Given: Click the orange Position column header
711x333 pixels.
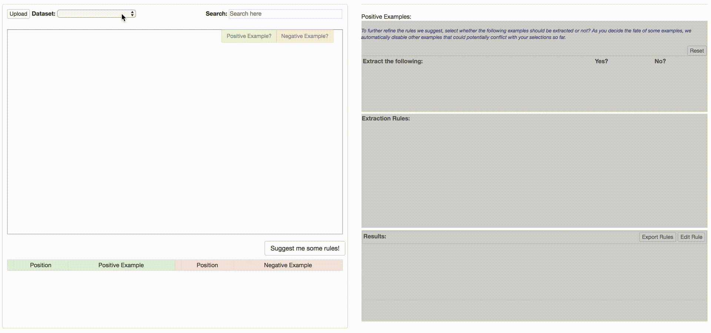Looking at the screenshot, I should (207, 265).
